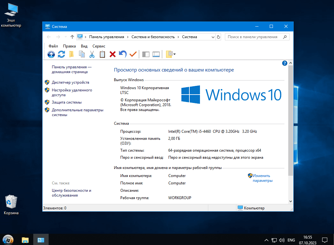Open the Сервис menu
Viewport: 334px width, 245px height.
coord(99,46)
